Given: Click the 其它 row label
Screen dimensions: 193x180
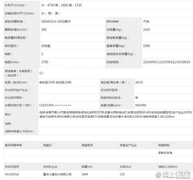Looking at the screenshot, I should click(9, 114).
